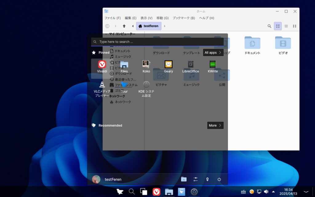315x197 pixels.
Task: Focus the Type here to search field
Action: click(157, 42)
